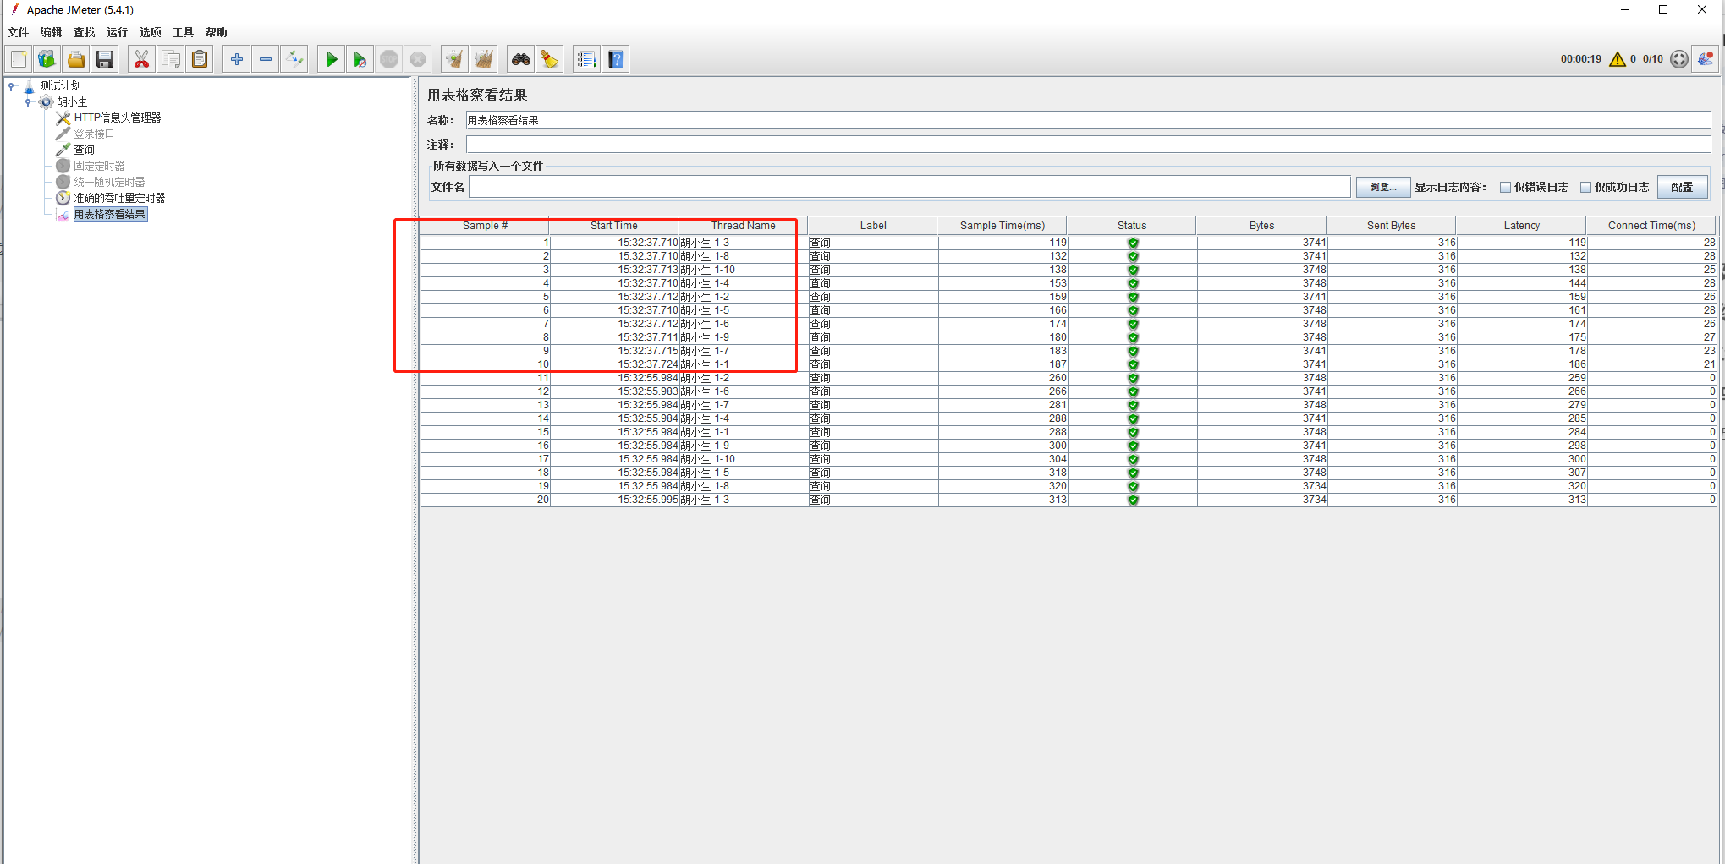This screenshot has width=1725, height=864.
Task: Click the Clear results broom icon
Action: click(454, 59)
